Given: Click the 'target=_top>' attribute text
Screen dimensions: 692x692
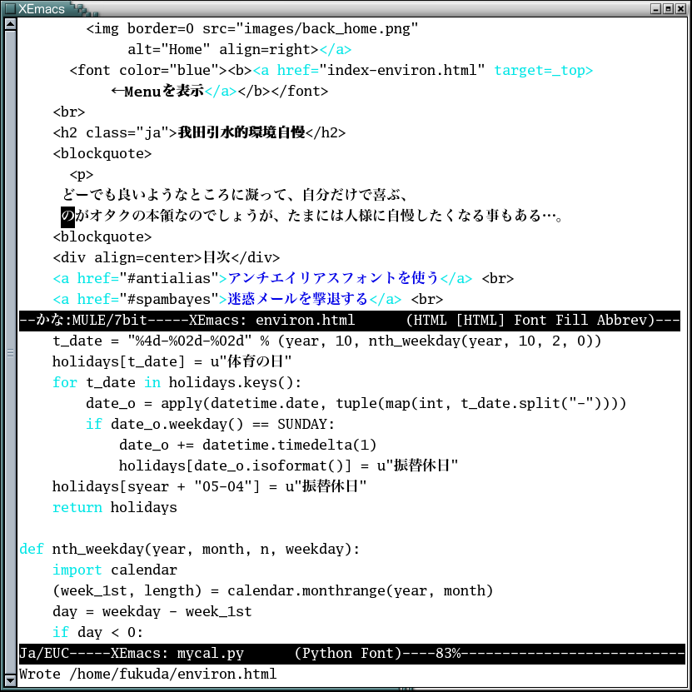Looking at the screenshot, I should tap(543, 71).
